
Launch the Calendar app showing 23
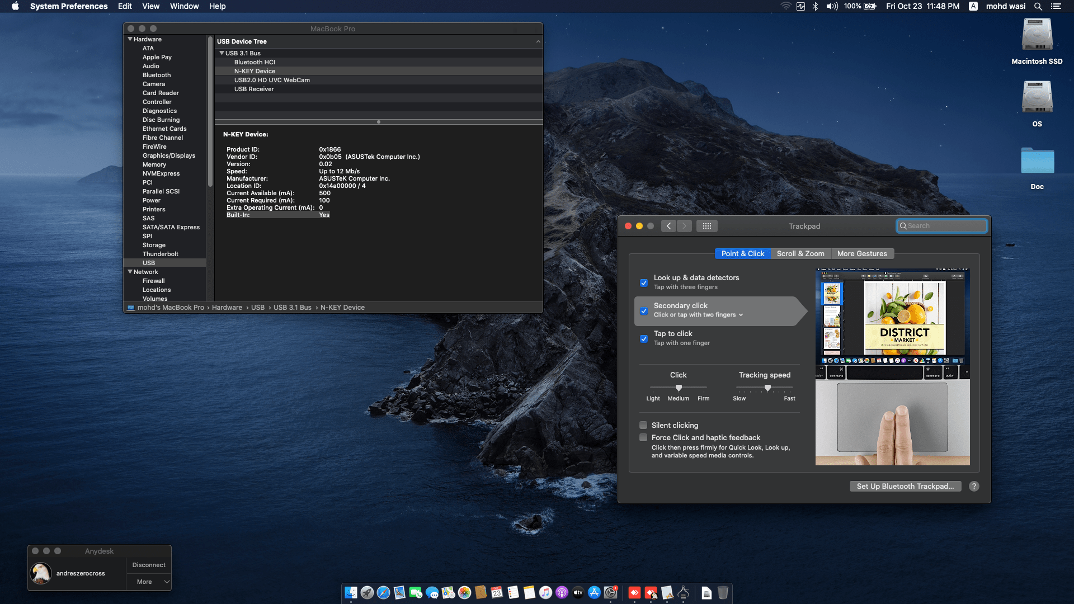click(x=497, y=593)
